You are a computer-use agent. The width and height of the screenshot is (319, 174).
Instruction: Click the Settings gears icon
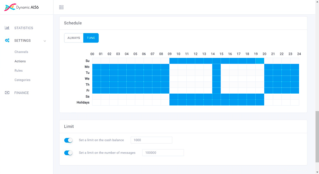point(7,41)
